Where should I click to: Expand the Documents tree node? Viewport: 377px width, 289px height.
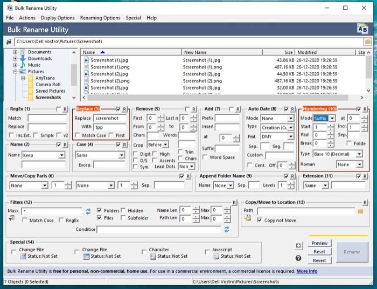pos(16,52)
